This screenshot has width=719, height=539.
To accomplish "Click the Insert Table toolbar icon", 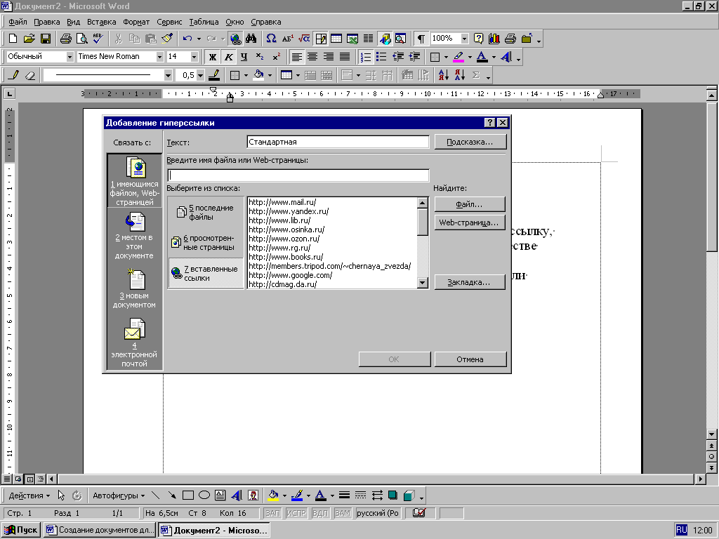I will [x=336, y=39].
